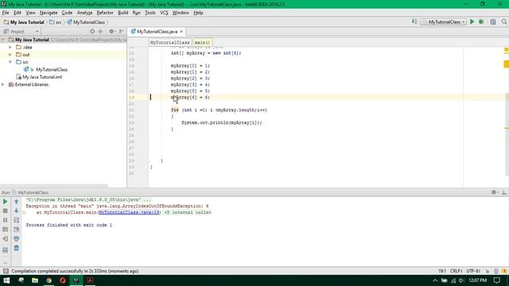Toggle scroll to end of console
Viewport: 509px width, 286px height.
click(16, 230)
